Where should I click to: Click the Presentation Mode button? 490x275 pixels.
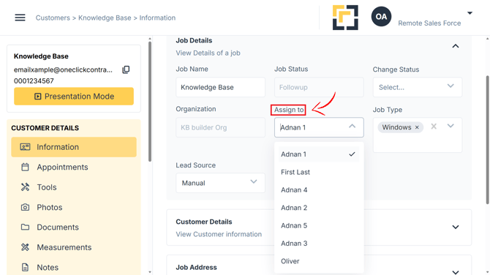[74, 97]
